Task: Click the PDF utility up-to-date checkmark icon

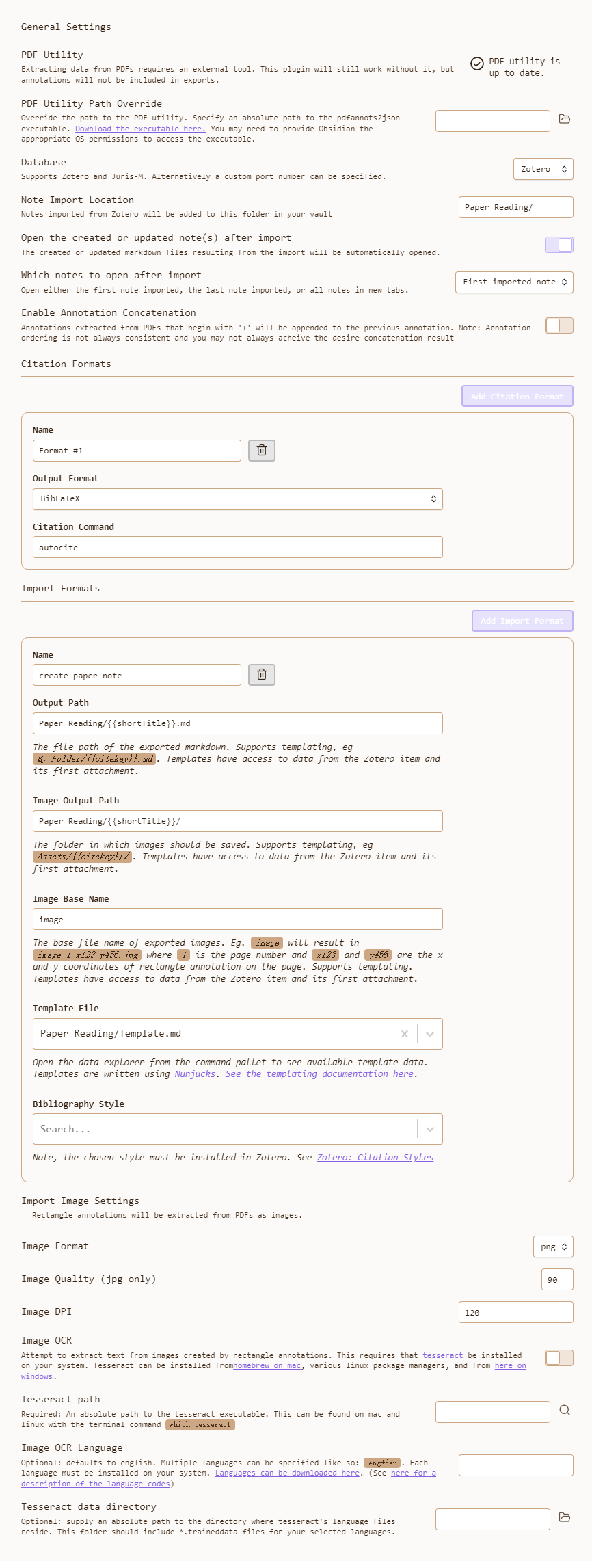Action: [x=477, y=64]
